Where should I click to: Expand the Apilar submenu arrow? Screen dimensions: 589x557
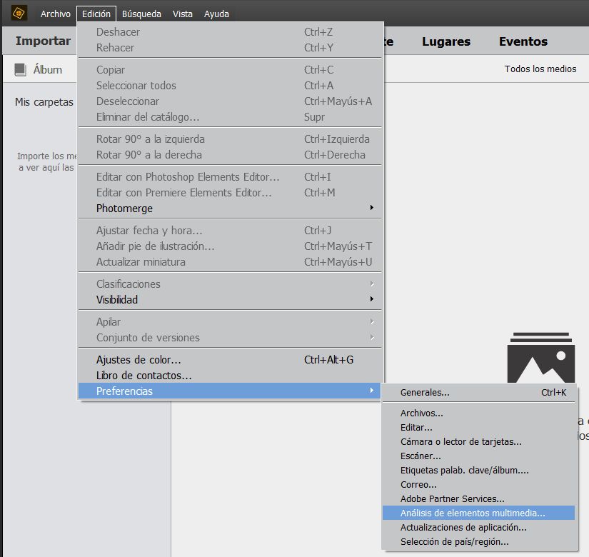[x=372, y=322]
